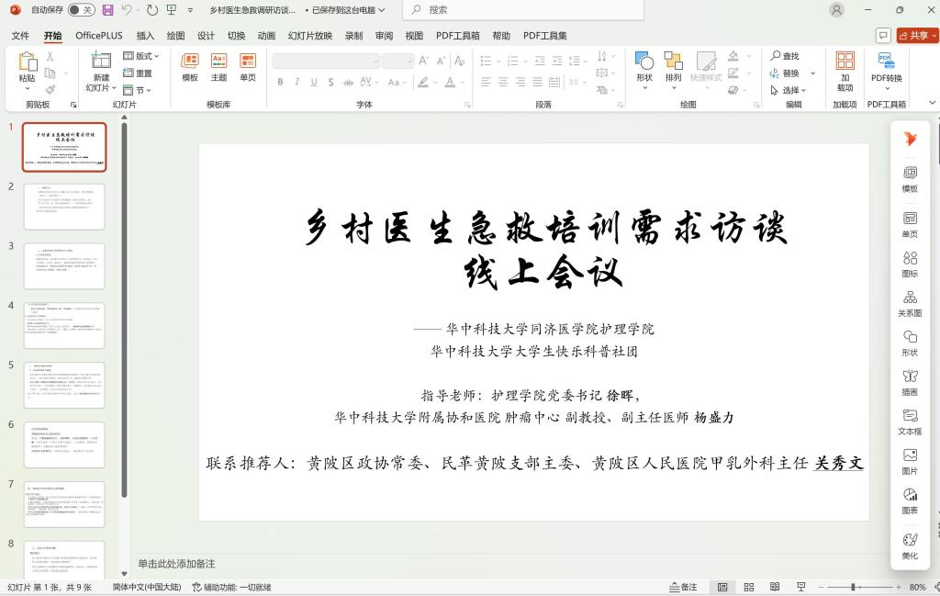Click the Save icon in title bar

click(x=108, y=10)
